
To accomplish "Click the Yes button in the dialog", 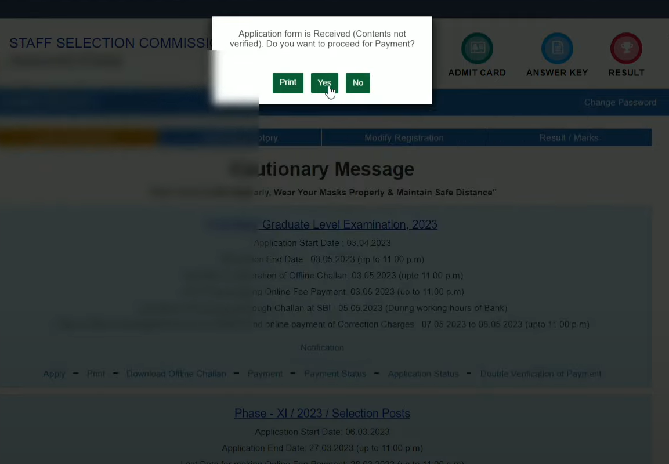I will (324, 83).
